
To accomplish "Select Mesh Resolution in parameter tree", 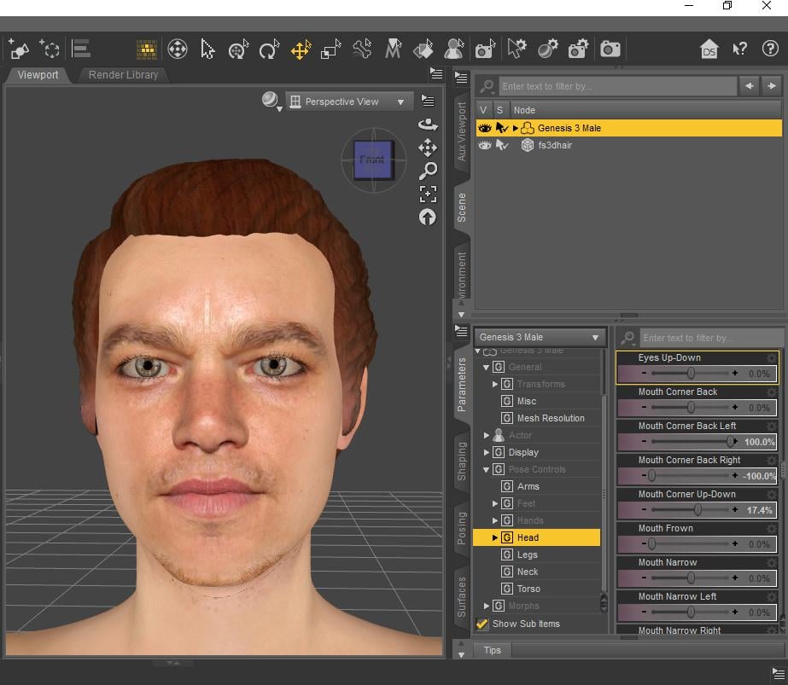I will click(x=550, y=418).
